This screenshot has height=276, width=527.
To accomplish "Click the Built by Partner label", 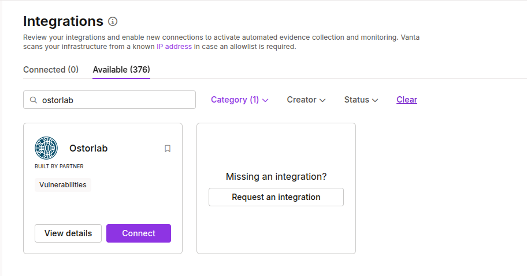I will (x=59, y=167).
